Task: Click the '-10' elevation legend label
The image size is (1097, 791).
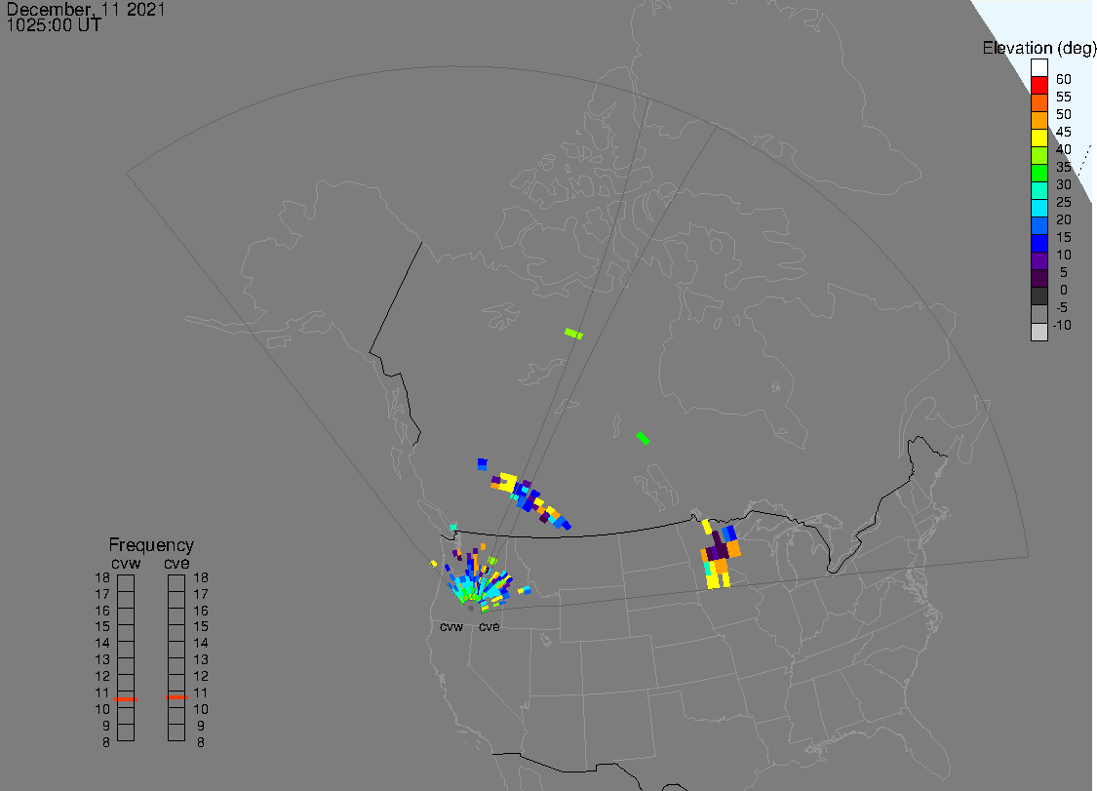Action: coord(1062,325)
